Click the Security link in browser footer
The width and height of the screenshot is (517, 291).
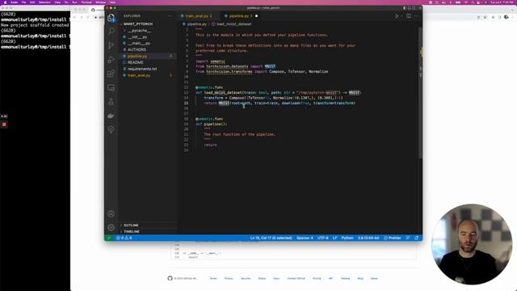(x=246, y=278)
